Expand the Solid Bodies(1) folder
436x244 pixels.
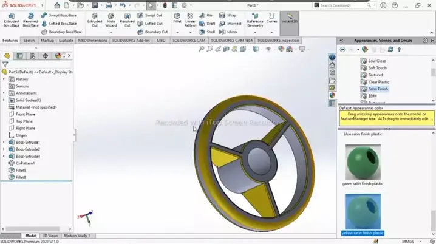click(x=4, y=100)
